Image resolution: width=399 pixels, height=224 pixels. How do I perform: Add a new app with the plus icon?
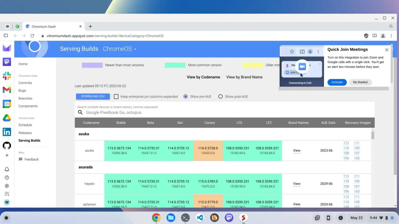(x=7, y=155)
